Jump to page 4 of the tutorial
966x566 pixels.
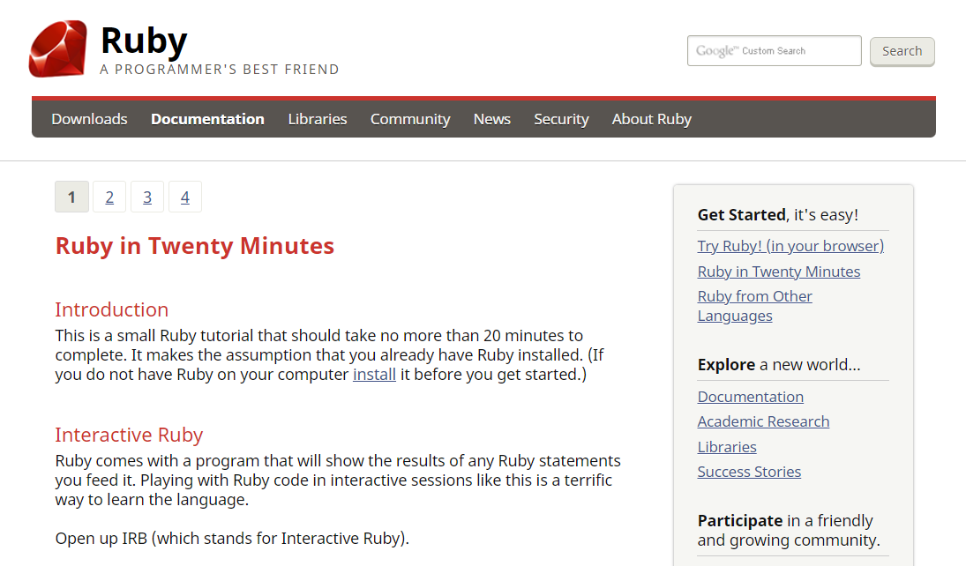pyautogui.click(x=185, y=197)
